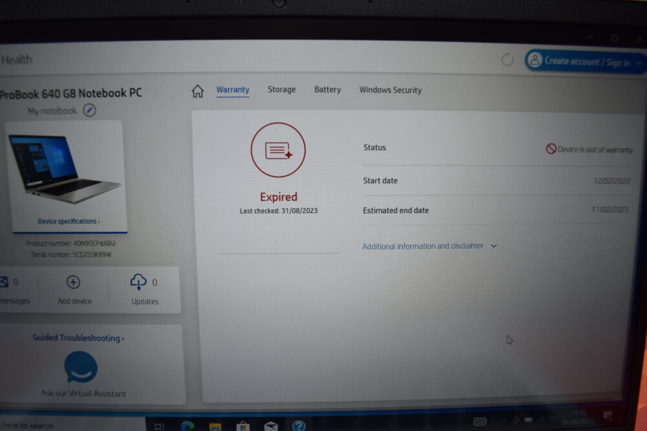Viewport: 647px width, 431px height.
Task: Click the Add device plus icon
Action: pyautogui.click(x=74, y=282)
